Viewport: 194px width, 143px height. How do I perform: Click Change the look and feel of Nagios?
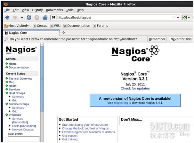point(85,128)
